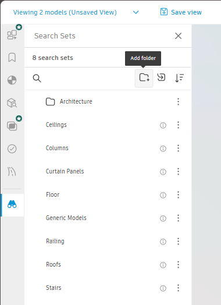The width and height of the screenshot is (221, 305).
Task: Click the Save view disk icon
Action: [x=164, y=12]
